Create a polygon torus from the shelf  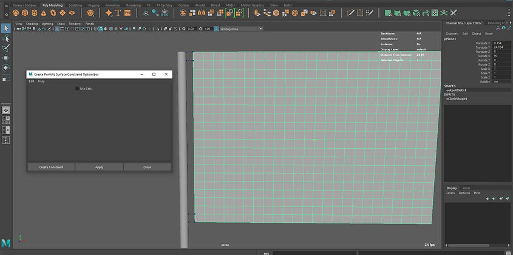tap(53, 13)
